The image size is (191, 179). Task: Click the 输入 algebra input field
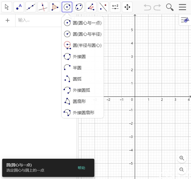coord(45,20)
